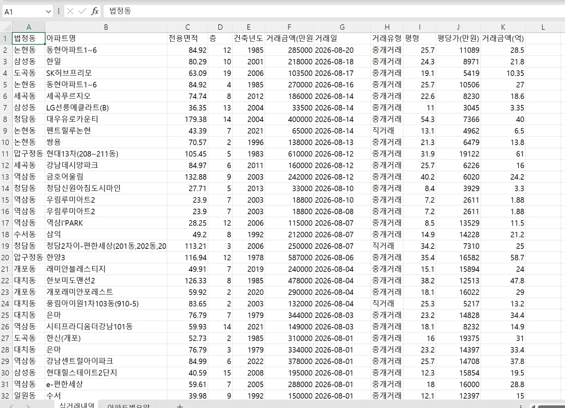Click cell 래미안블레스티지
Screen dimensions: 565x408
click(106, 269)
